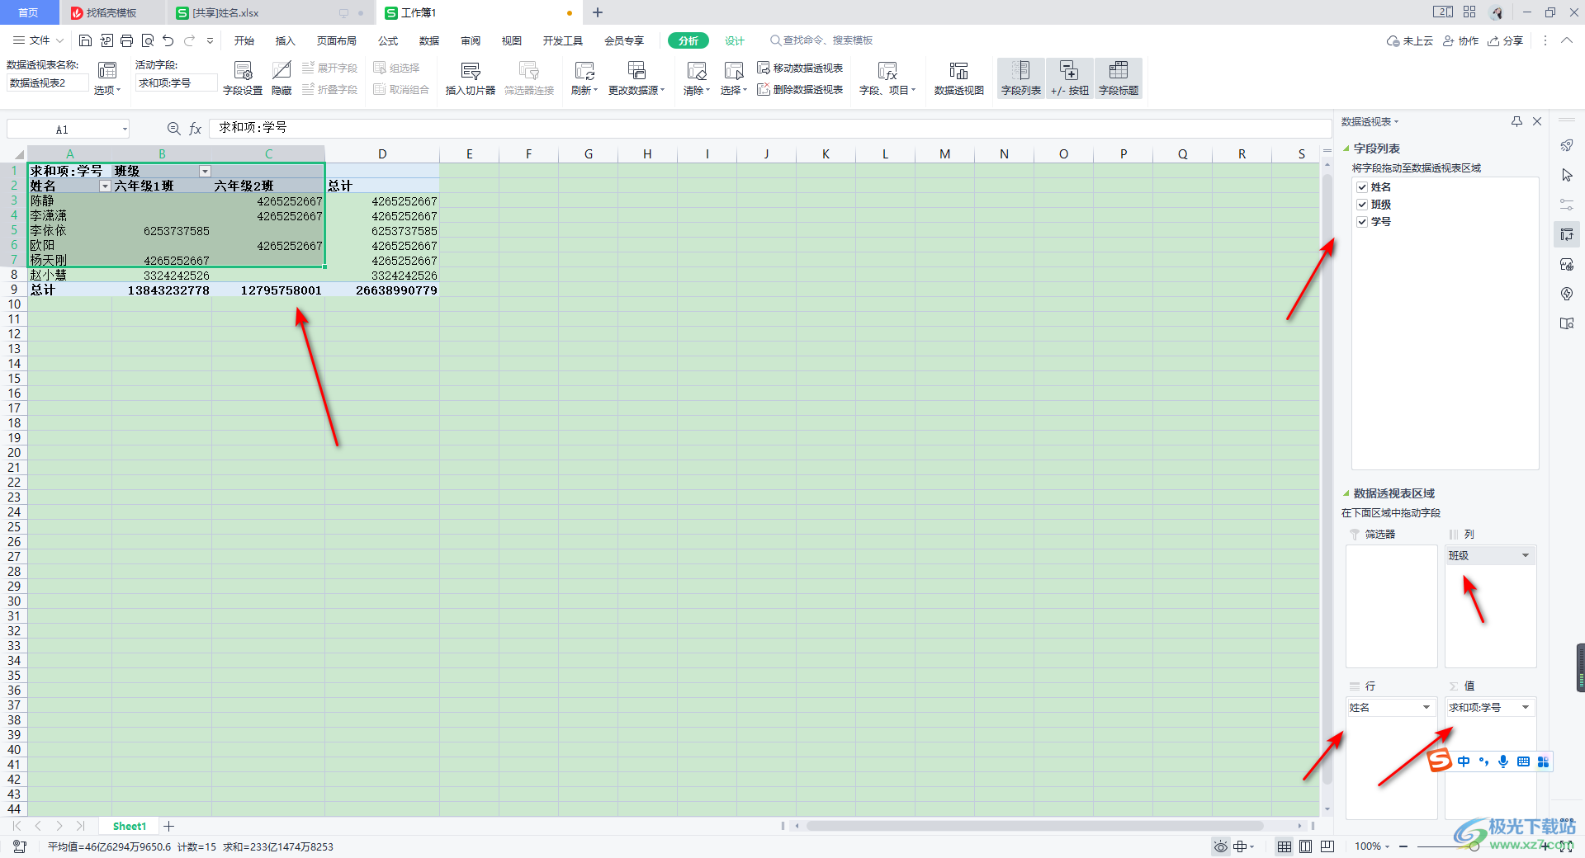Collapse the ribbon with the chevron
1585x858 pixels.
1567,40
